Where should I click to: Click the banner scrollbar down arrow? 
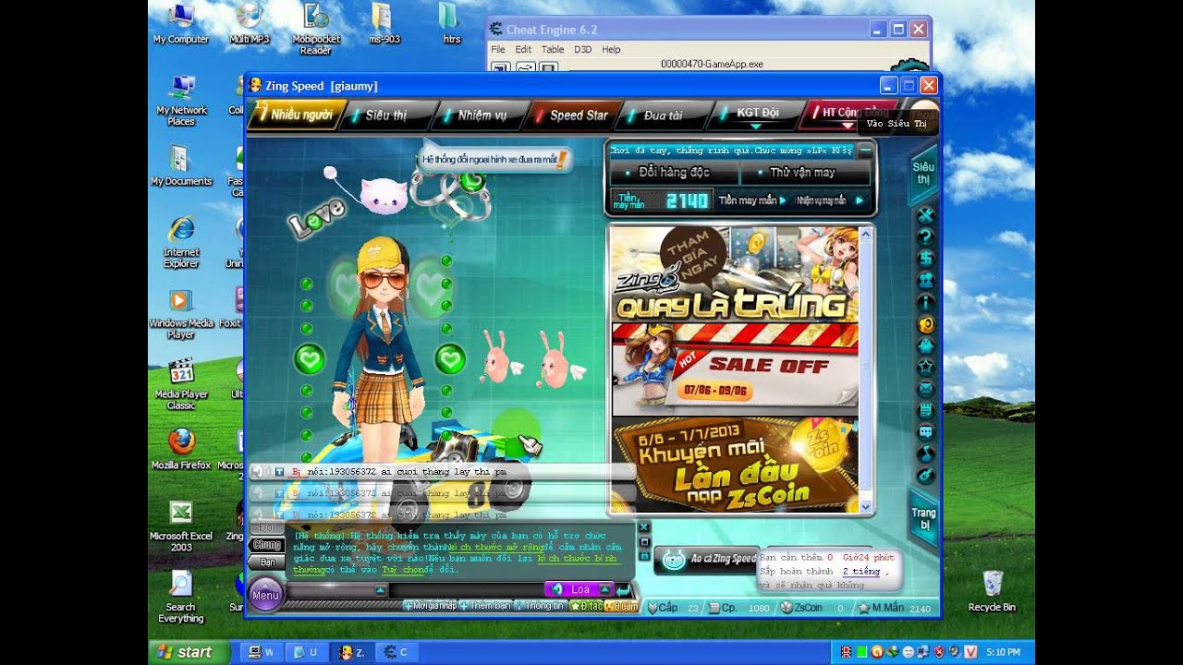click(x=866, y=506)
